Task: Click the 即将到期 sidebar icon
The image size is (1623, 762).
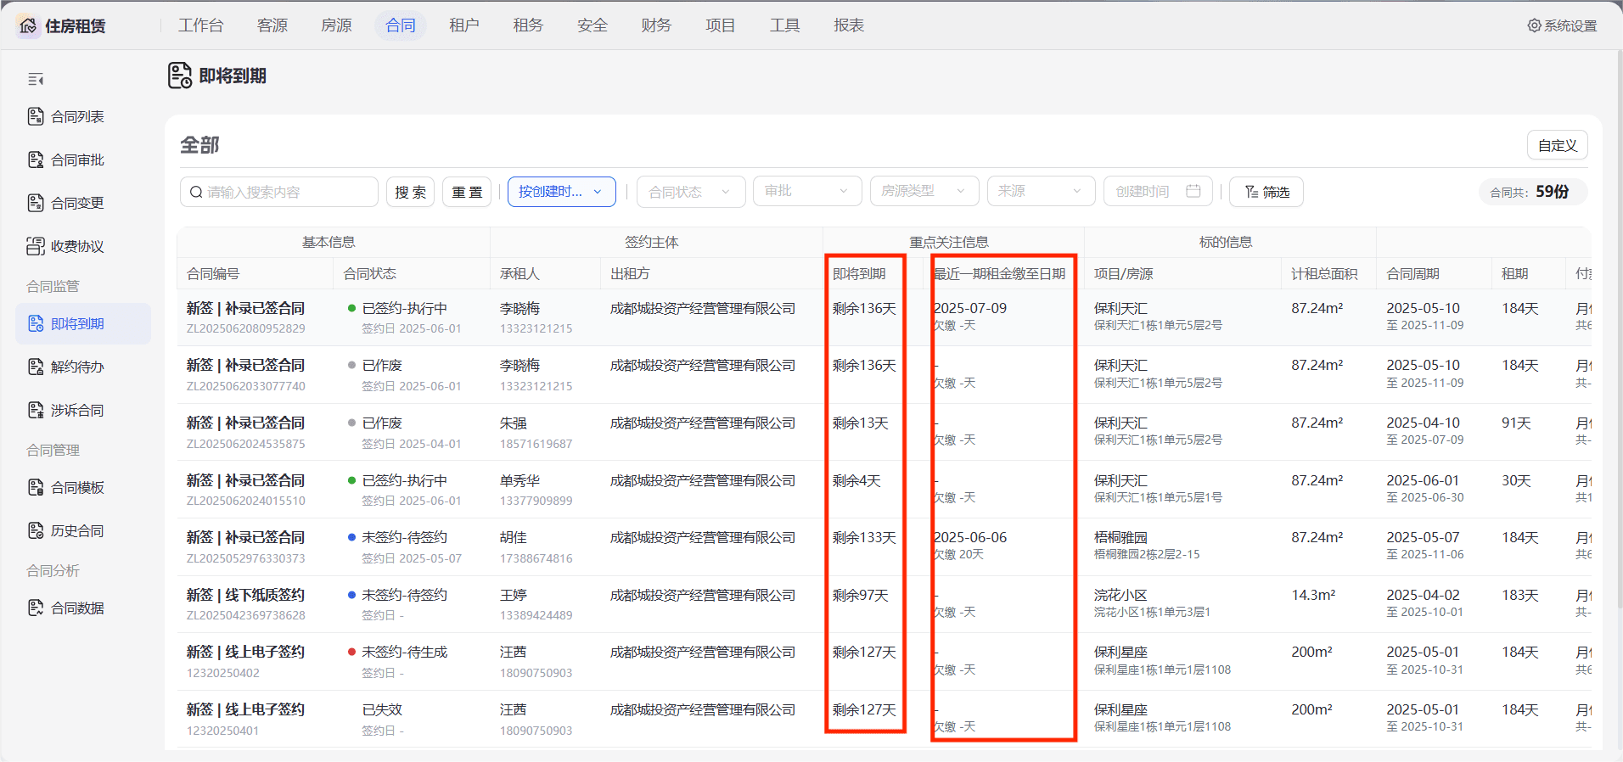Action: (36, 323)
